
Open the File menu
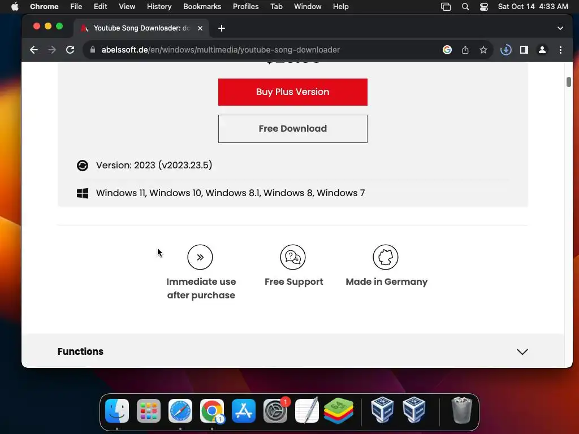click(x=76, y=7)
